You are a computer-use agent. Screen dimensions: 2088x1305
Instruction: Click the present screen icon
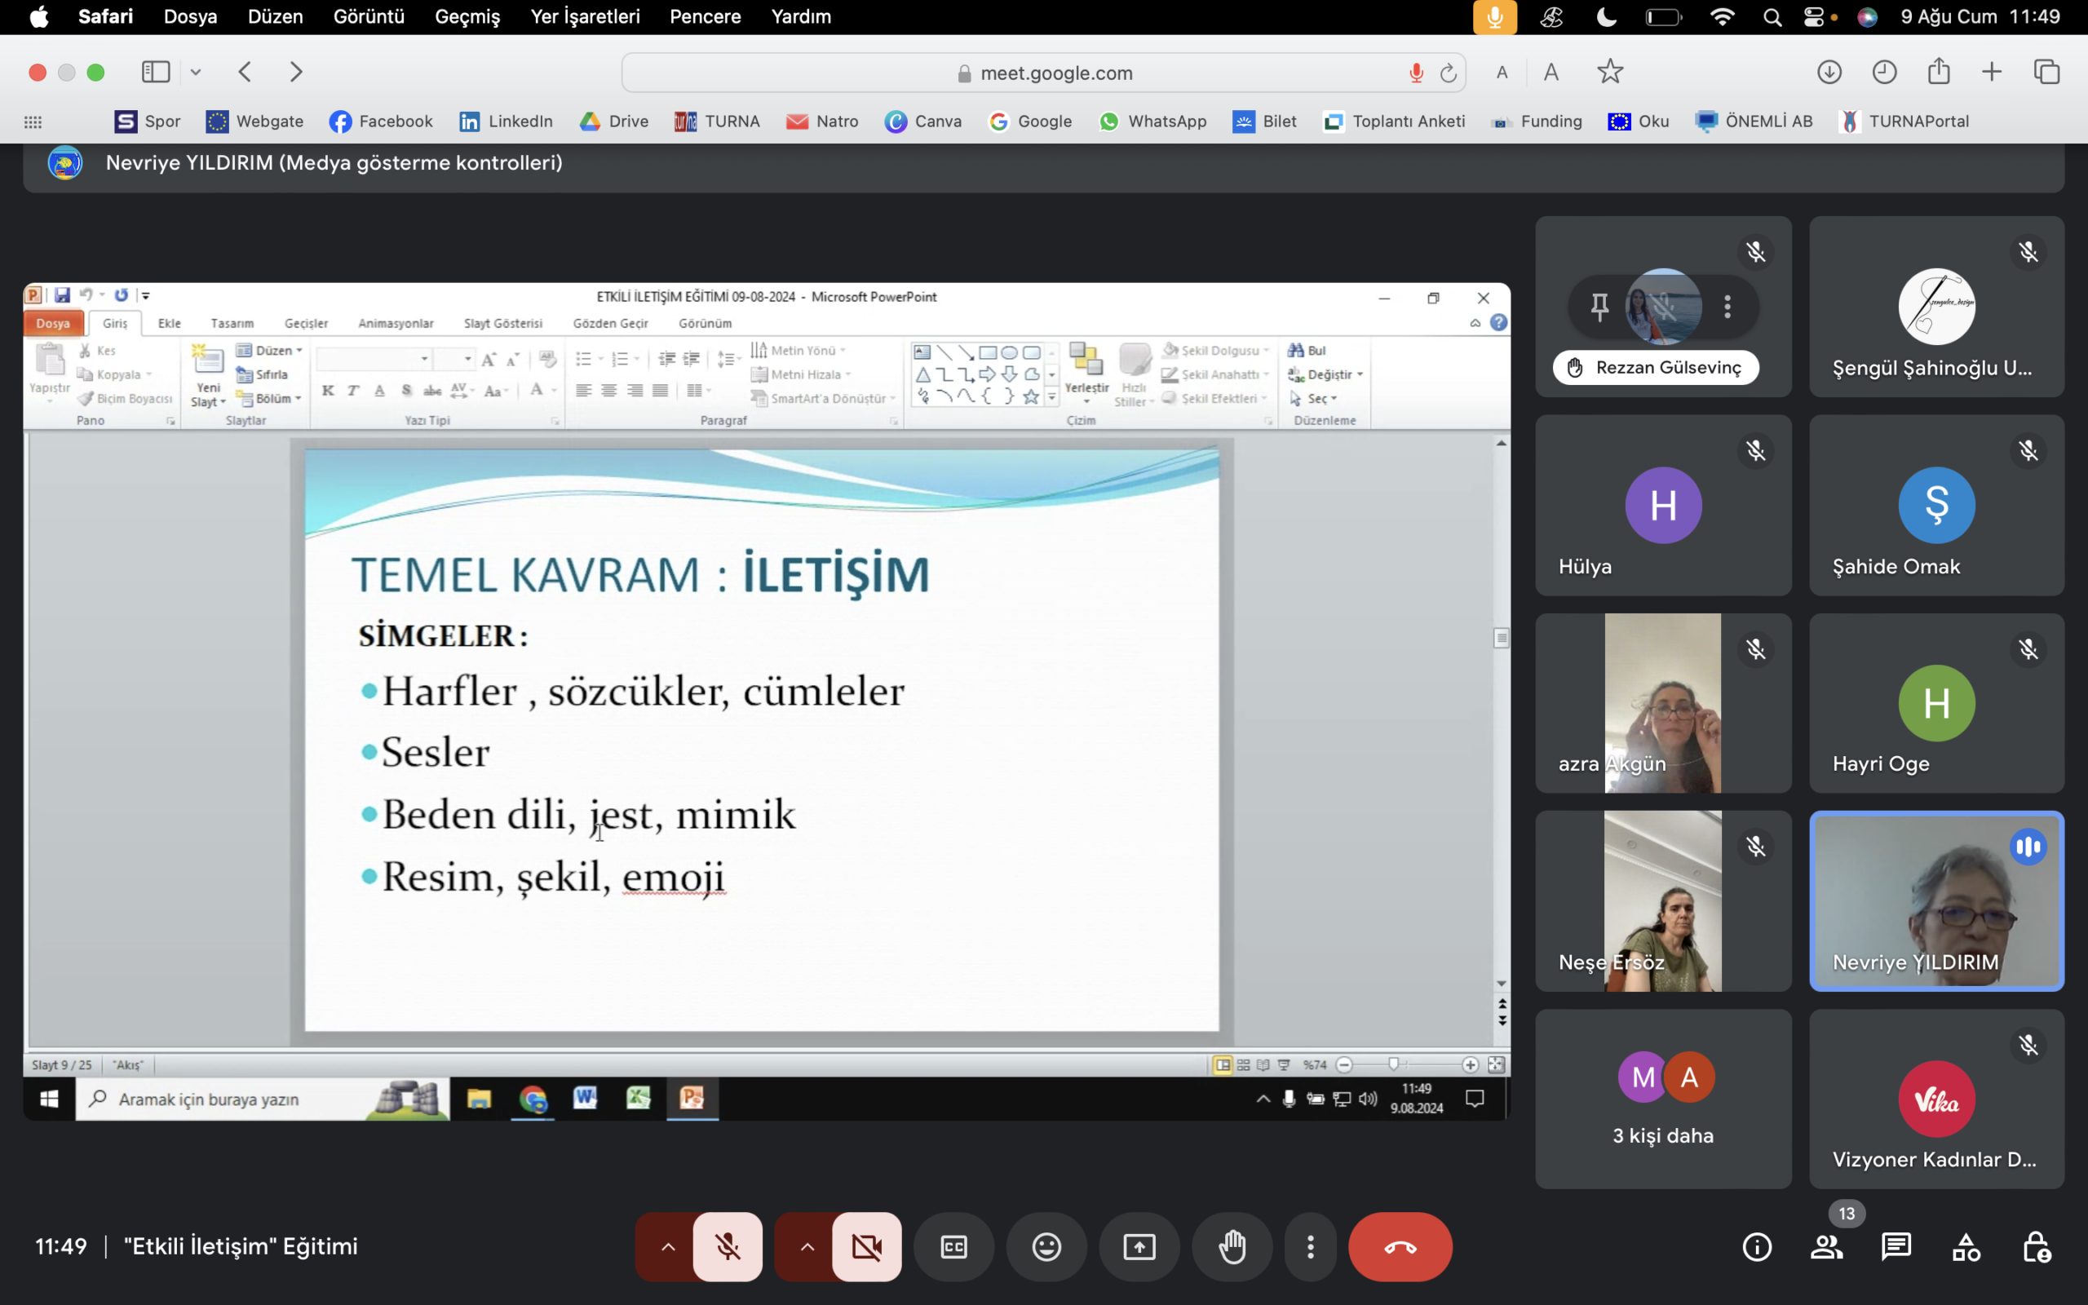coord(1139,1246)
